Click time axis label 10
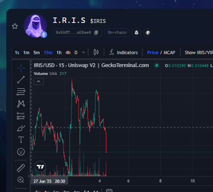Image resolution: width=213 pixels, height=192 pixels. tap(193, 181)
